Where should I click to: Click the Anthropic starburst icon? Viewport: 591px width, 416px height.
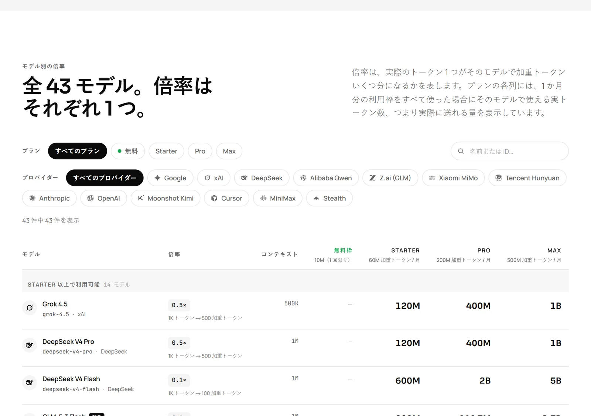tap(33, 198)
